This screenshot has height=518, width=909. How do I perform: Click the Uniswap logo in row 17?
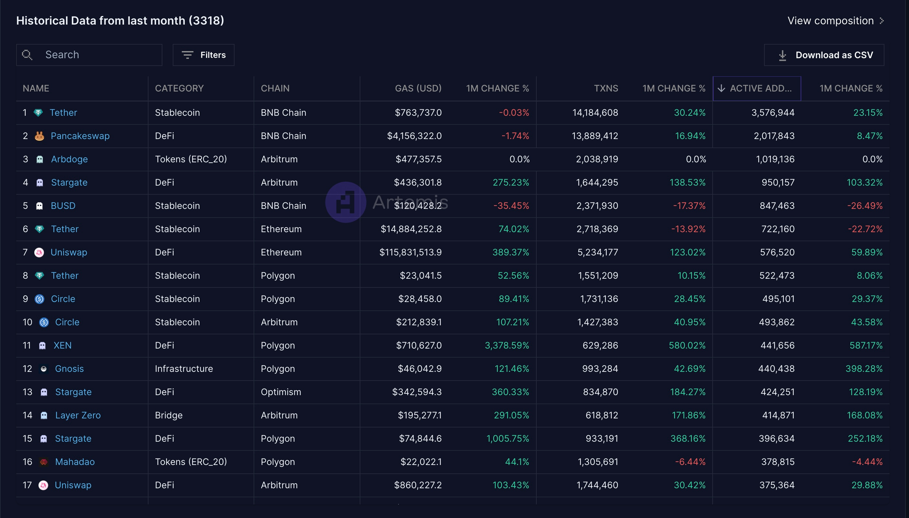click(43, 485)
